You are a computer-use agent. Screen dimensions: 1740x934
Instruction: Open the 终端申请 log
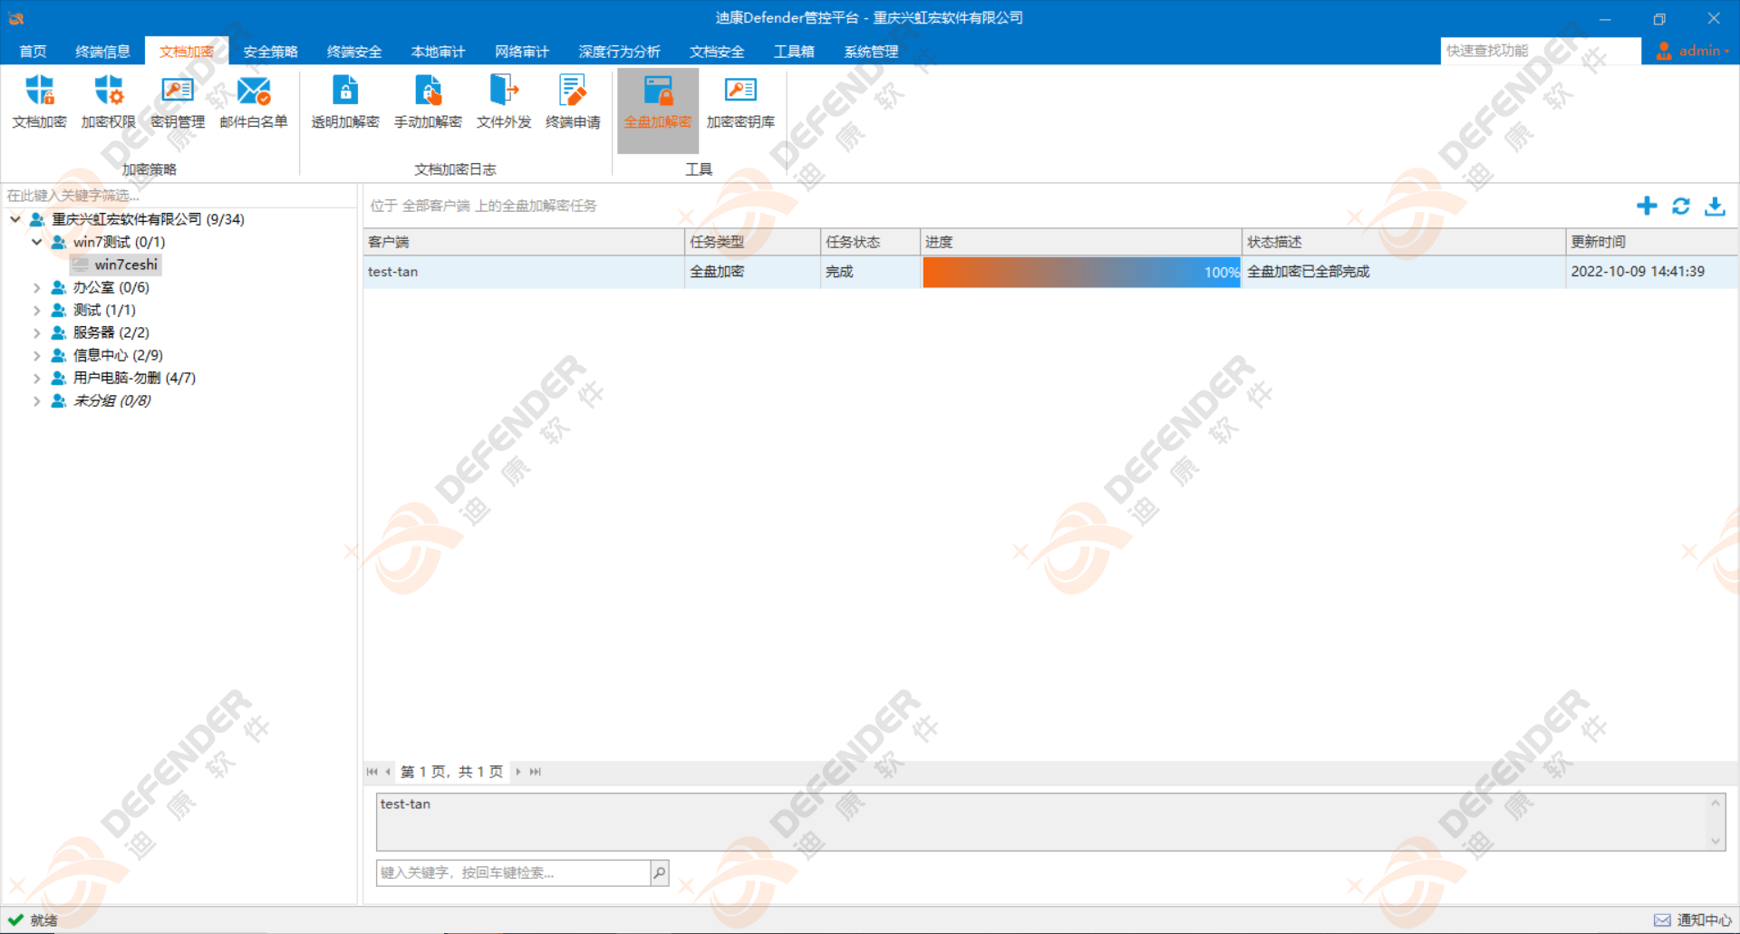pyautogui.click(x=573, y=102)
